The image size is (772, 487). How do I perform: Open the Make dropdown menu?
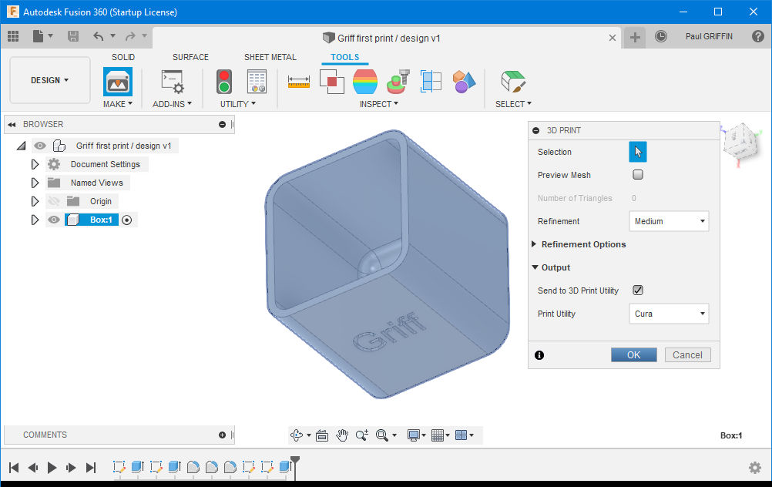118,104
